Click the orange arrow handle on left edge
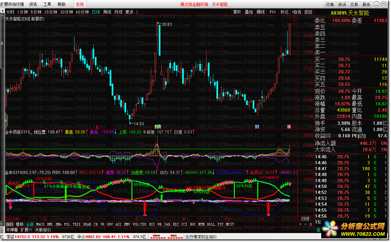Viewport: 391px width, 242px height. pyautogui.click(x=6, y=121)
